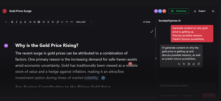Expand the editor to fullscreen
This screenshot has height=101, width=221.
click(x=152, y=32)
